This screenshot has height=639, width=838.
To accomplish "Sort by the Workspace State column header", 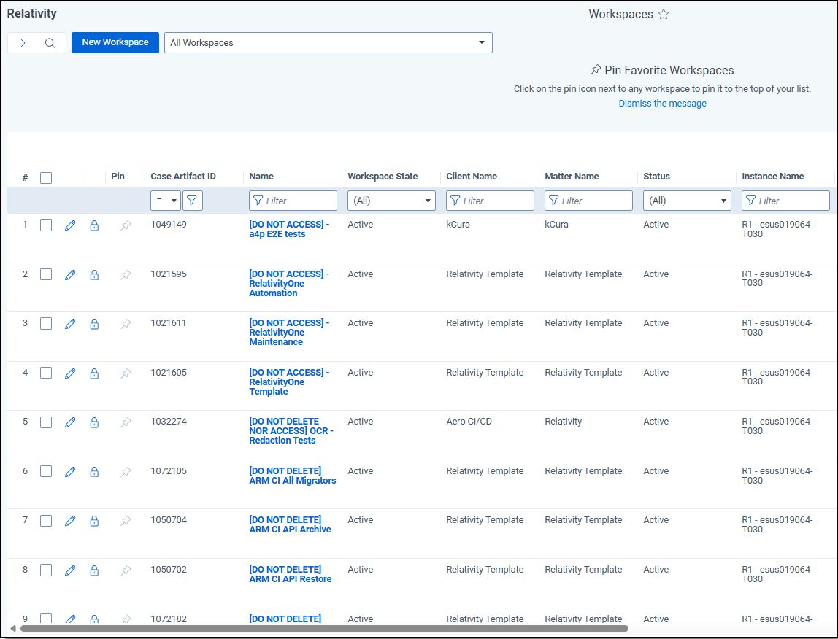I will pos(383,177).
